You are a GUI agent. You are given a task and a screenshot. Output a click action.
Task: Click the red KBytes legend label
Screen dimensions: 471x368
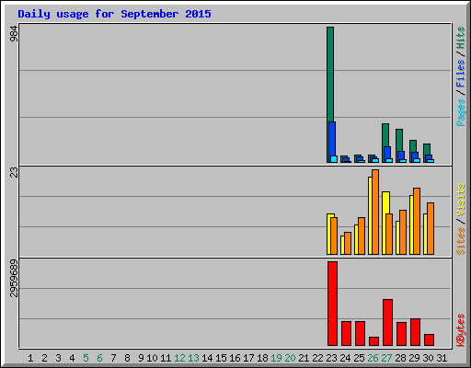point(461,330)
